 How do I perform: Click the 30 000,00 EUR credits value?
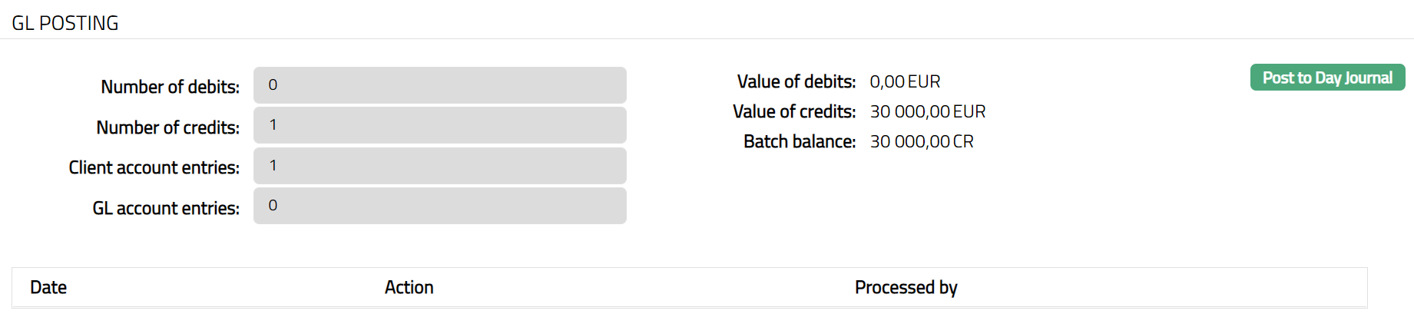pyautogui.click(x=927, y=111)
